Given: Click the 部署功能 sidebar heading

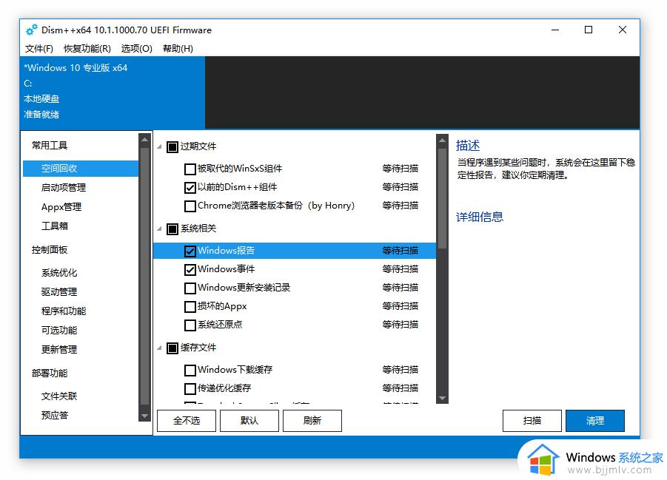Looking at the screenshot, I should 50,373.
